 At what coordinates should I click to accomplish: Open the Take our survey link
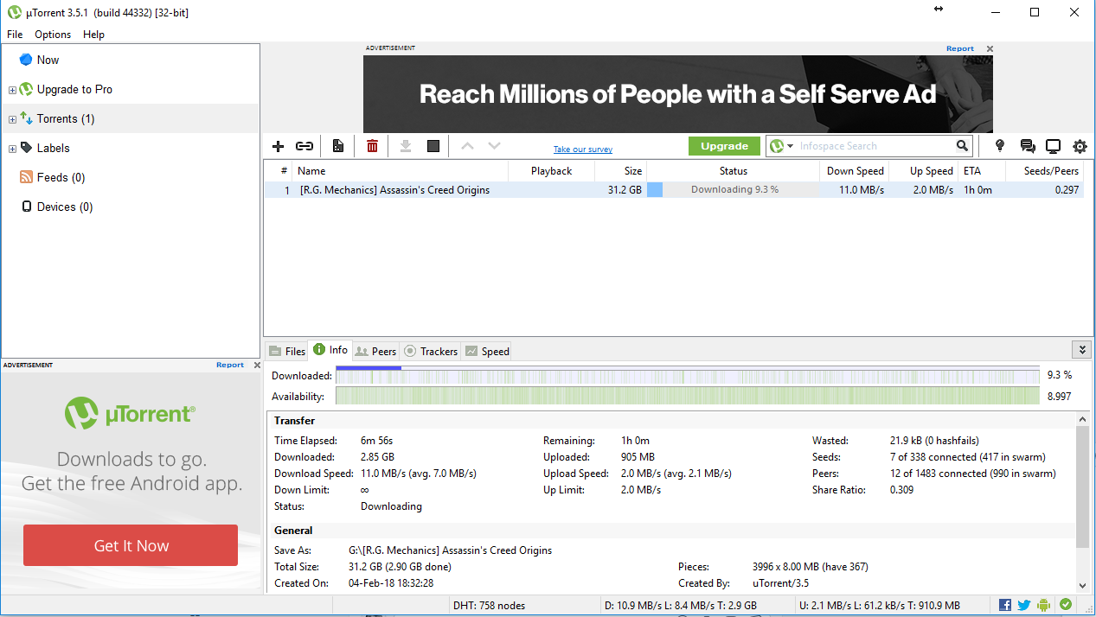click(x=582, y=149)
